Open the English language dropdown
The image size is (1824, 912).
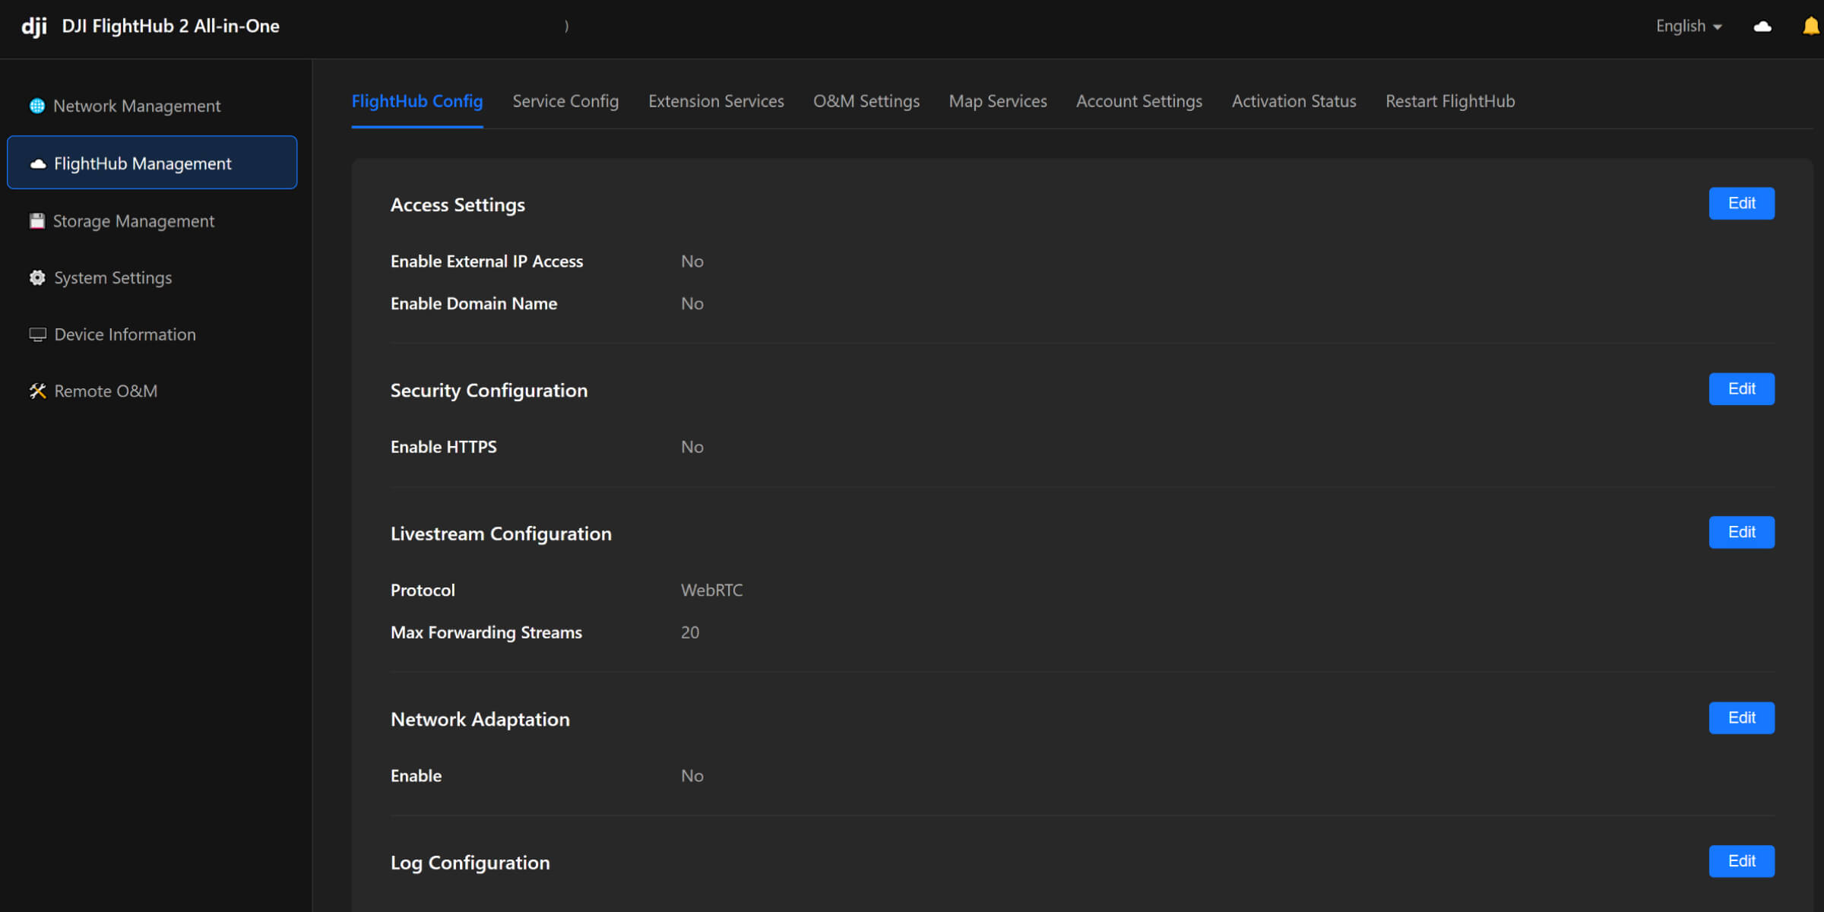pos(1689,26)
